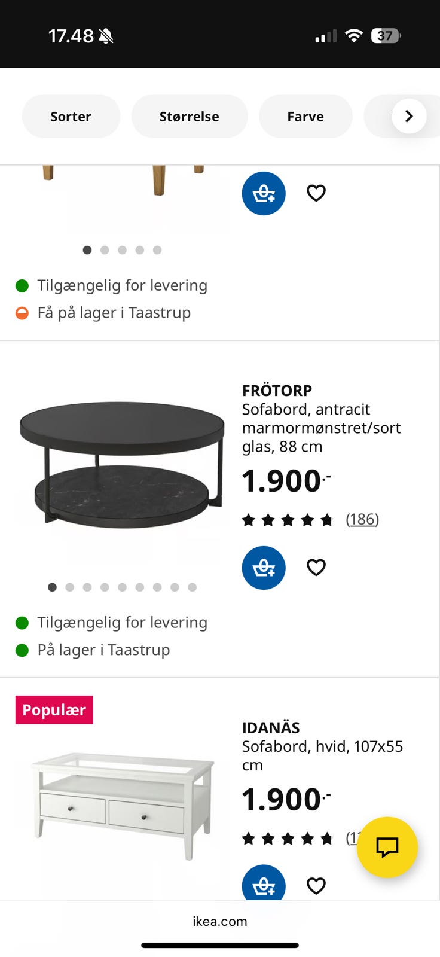Open the IDANÄS product title link

point(271,728)
